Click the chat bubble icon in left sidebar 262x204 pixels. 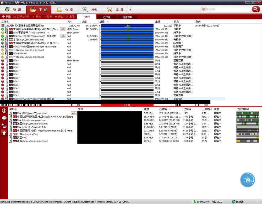[4, 118]
